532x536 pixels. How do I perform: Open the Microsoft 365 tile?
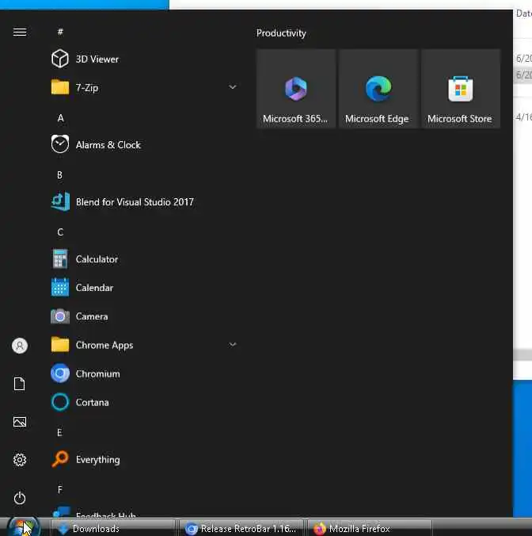[x=296, y=89]
